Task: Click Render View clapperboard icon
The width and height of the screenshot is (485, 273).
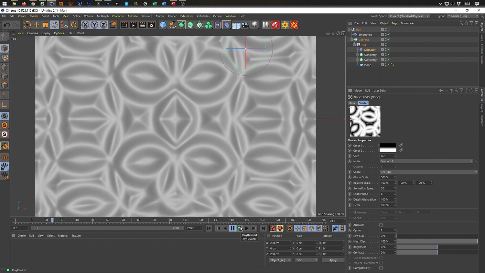Action: (124, 25)
